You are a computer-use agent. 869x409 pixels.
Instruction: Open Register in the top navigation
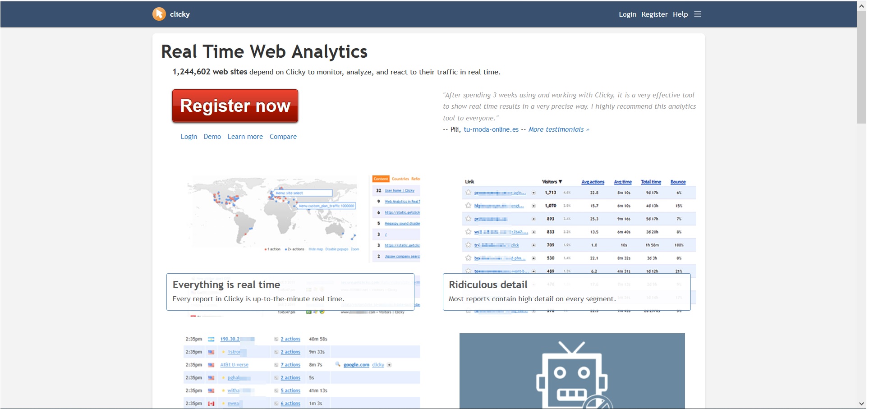[x=654, y=14]
